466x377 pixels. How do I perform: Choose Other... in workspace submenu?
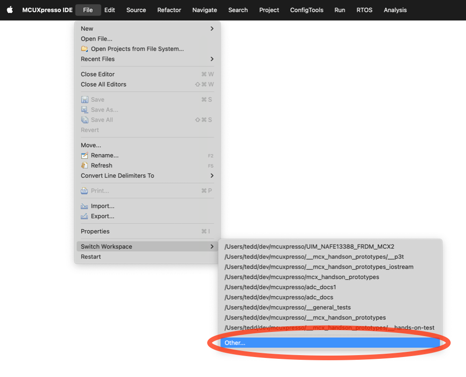tap(330, 343)
